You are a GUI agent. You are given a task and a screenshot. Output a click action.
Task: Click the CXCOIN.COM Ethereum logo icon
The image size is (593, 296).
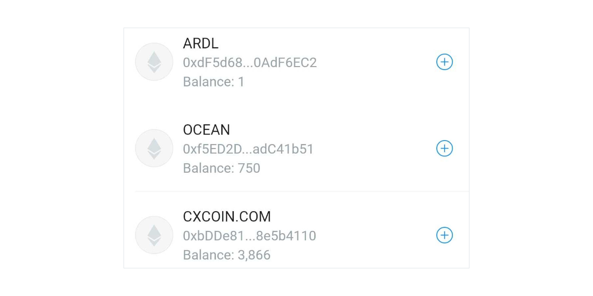[x=154, y=235]
